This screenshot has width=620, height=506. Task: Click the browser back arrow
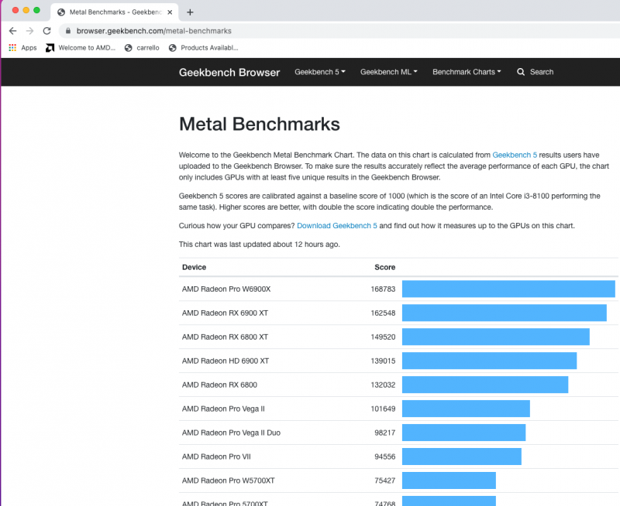pos(12,31)
